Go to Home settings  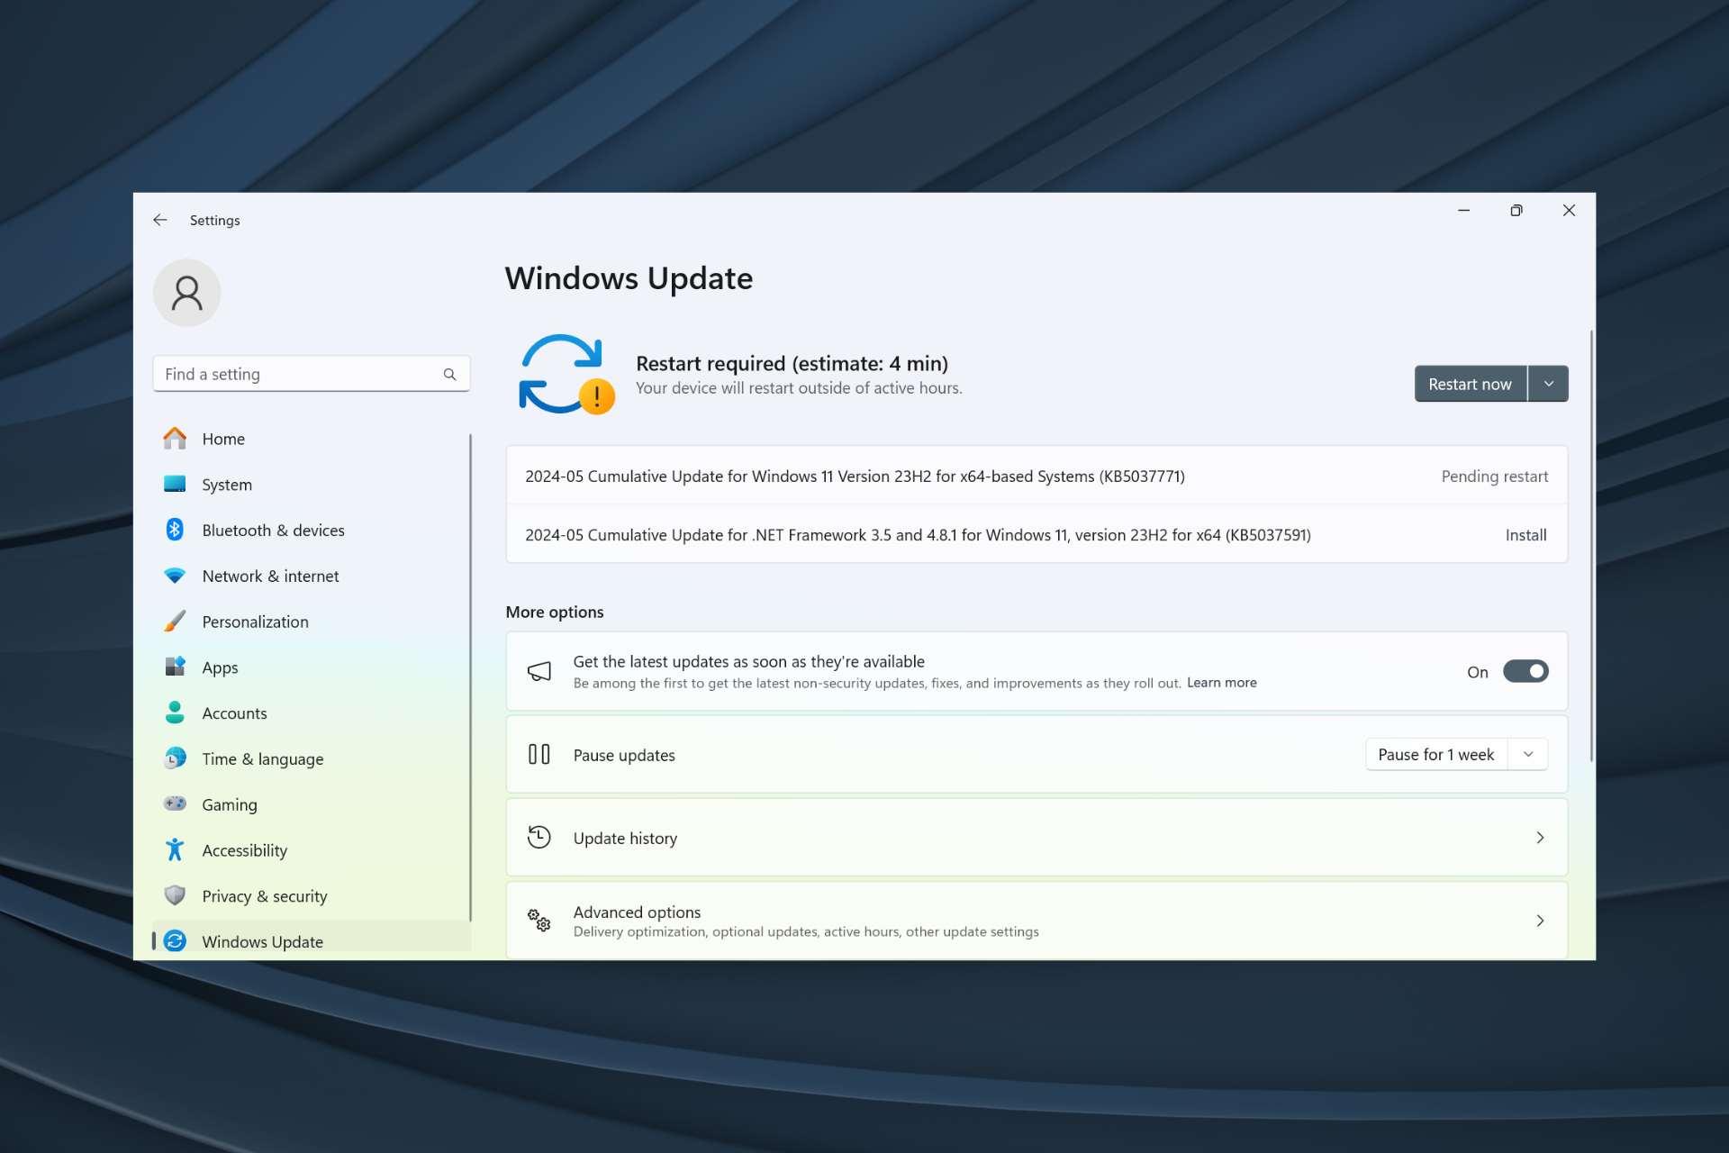click(x=312, y=439)
